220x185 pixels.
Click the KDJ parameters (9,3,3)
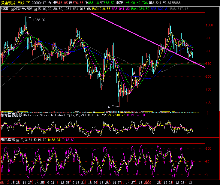[26, 140]
